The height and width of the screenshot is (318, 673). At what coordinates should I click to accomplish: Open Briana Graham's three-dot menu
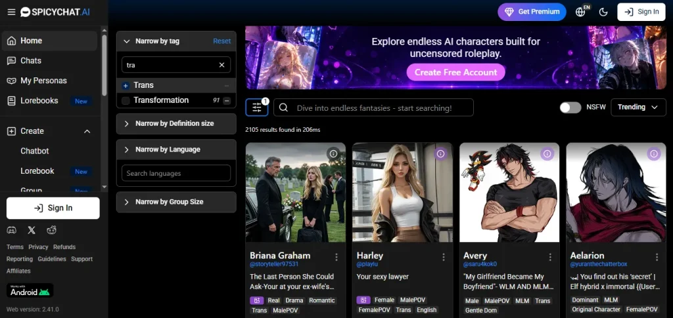pyautogui.click(x=336, y=257)
